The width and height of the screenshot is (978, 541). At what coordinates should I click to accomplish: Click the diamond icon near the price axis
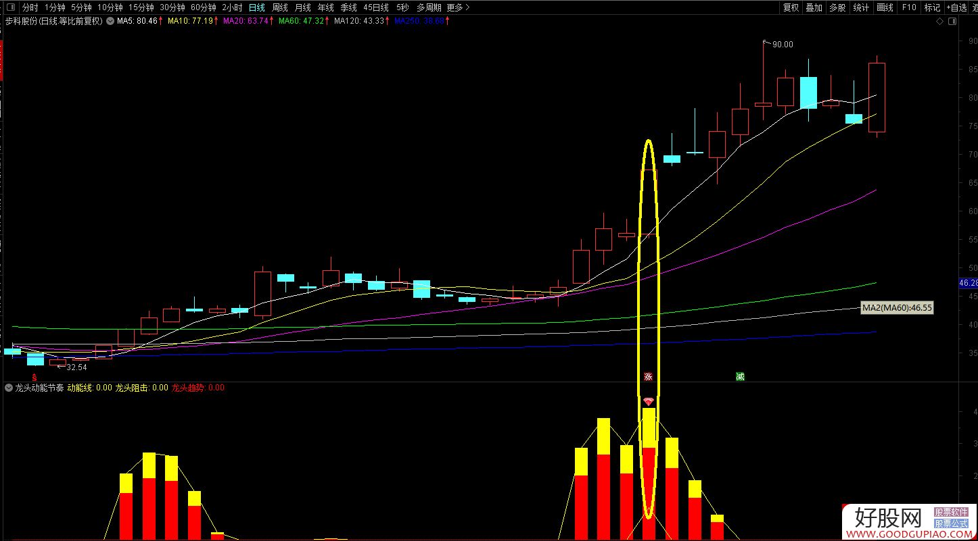tap(939, 22)
